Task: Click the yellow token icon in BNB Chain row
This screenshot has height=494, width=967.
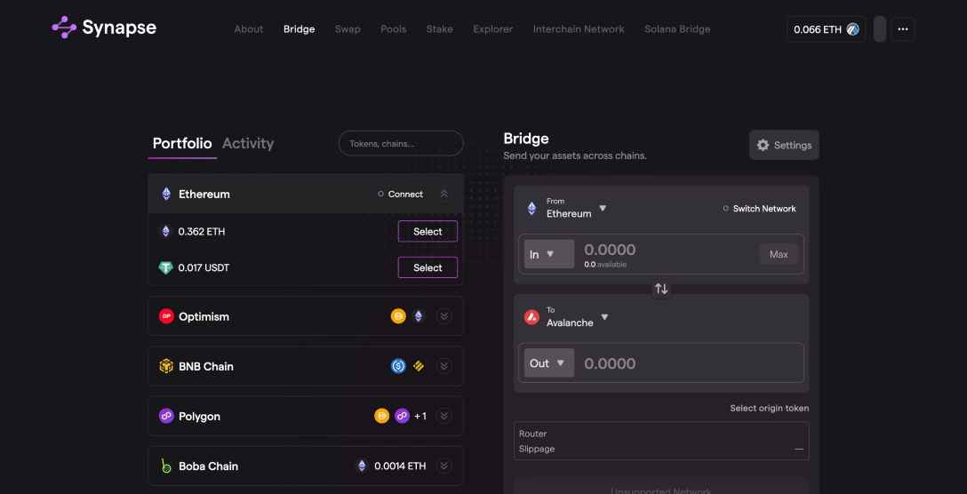Action: (419, 366)
